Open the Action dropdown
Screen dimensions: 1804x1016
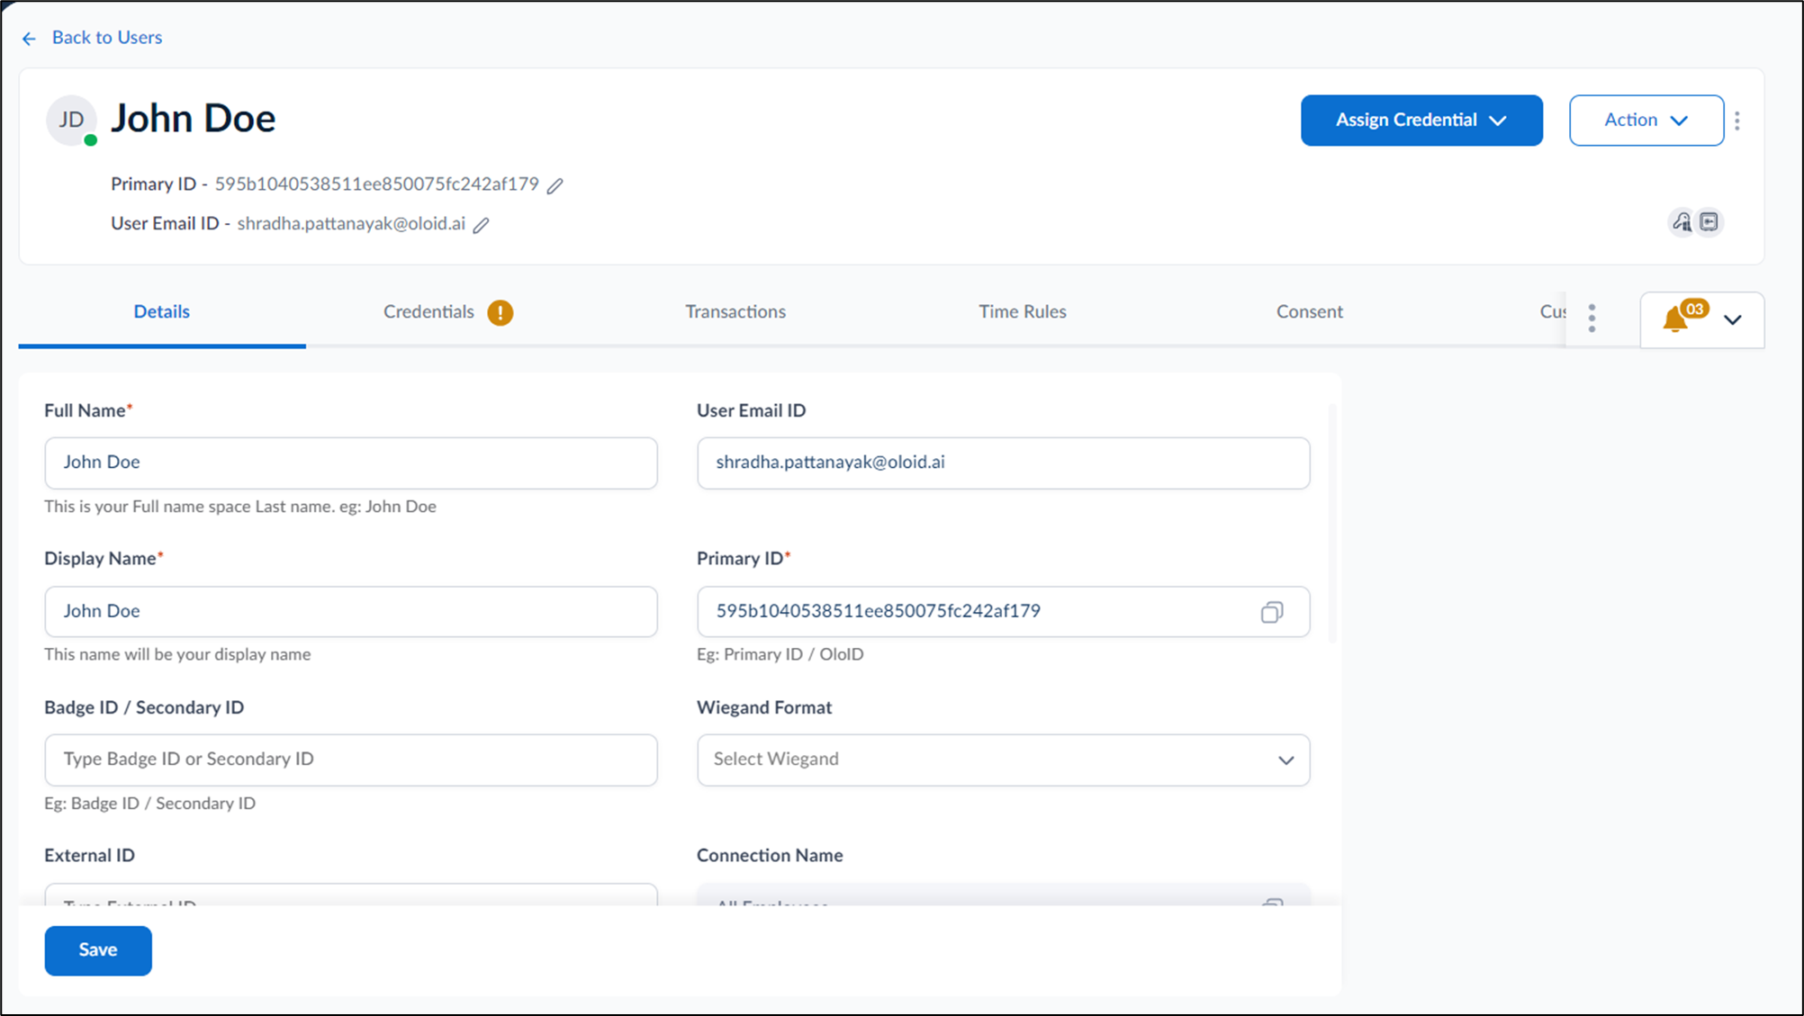pyautogui.click(x=1646, y=120)
